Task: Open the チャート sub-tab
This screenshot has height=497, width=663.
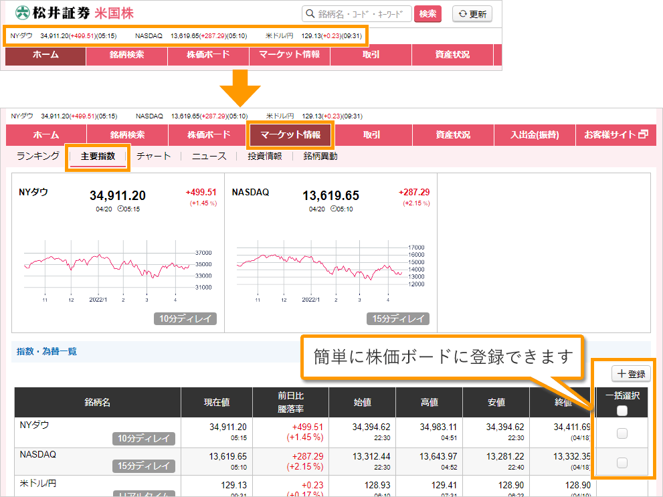Action: click(x=153, y=156)
